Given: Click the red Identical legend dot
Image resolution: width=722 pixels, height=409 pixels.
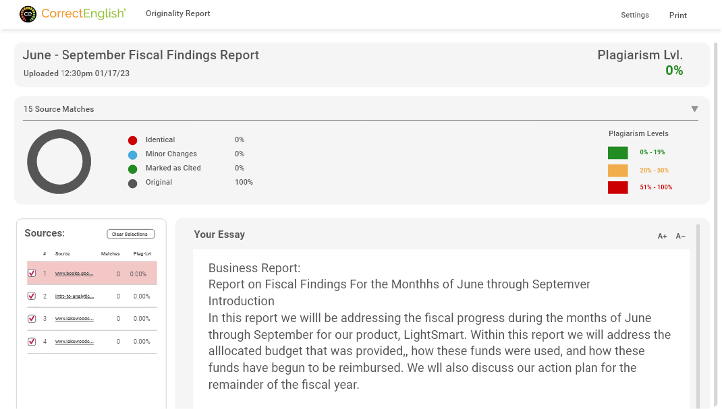Looking at the screenshot, I should [132, 140].
